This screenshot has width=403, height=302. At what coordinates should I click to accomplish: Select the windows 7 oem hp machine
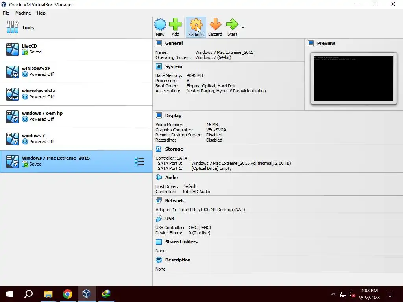pyautogui.click(x=76, y=116)
